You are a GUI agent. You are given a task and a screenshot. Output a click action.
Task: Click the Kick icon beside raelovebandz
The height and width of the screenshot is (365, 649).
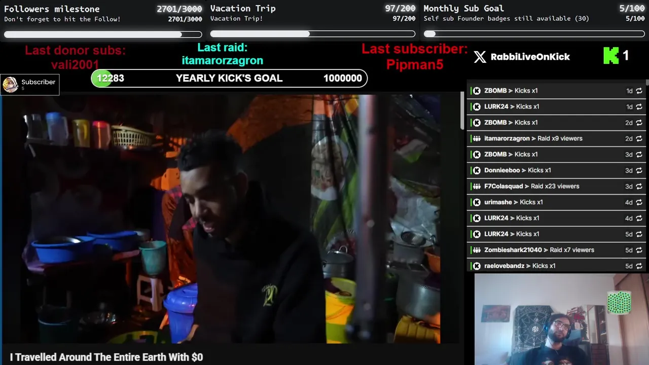(x=477, y=266)
